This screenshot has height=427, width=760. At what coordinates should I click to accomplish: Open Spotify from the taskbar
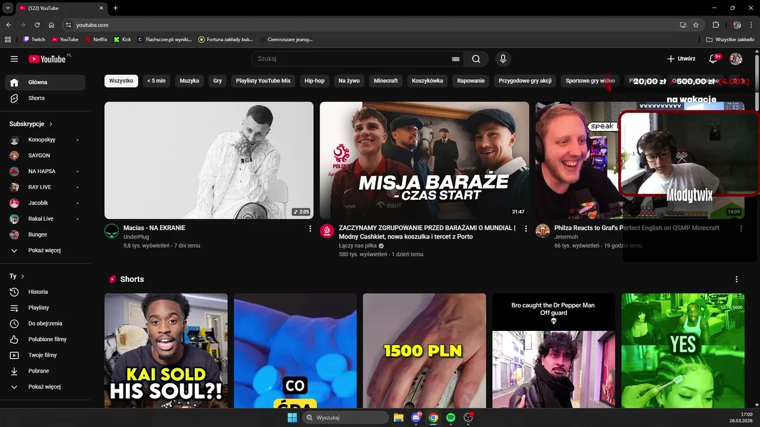coord(451,418)
